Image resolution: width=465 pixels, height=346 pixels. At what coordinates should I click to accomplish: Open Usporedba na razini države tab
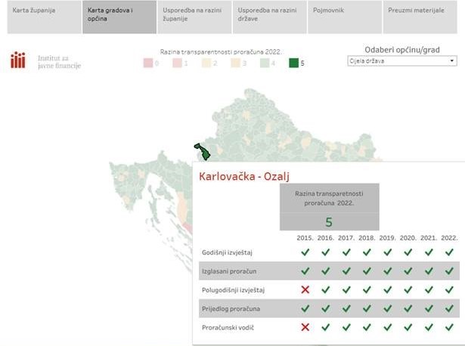coord(269,17)
